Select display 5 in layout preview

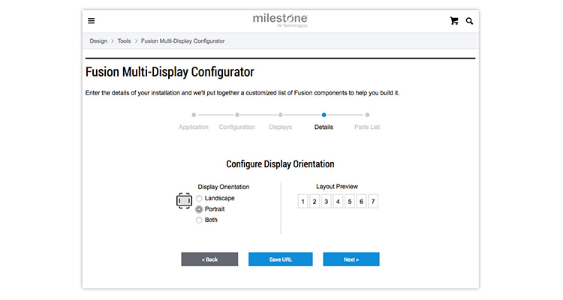coord(350,201)
